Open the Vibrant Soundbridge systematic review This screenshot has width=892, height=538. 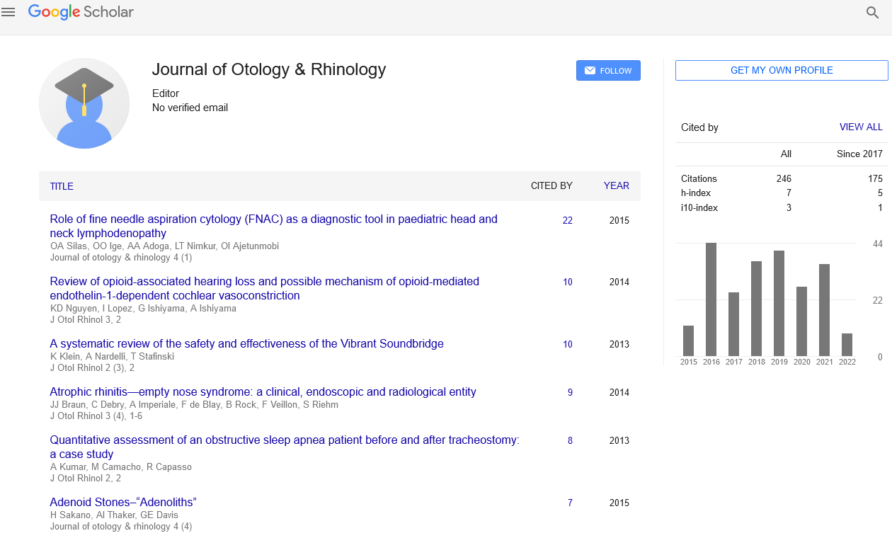[x=246, y=343]
